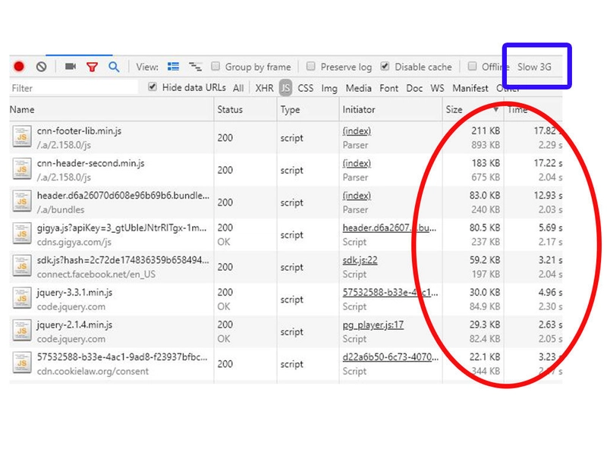Click 4.96 s time cell
This screenshot has width=607, height=455.
tap(551, 293)
